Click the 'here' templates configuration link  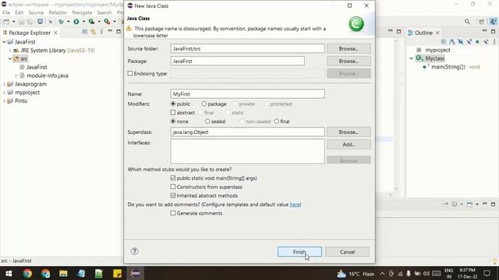click(x=295, y=205)
